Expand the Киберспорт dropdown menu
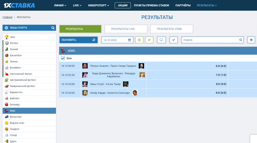 [x=99, y=5]
